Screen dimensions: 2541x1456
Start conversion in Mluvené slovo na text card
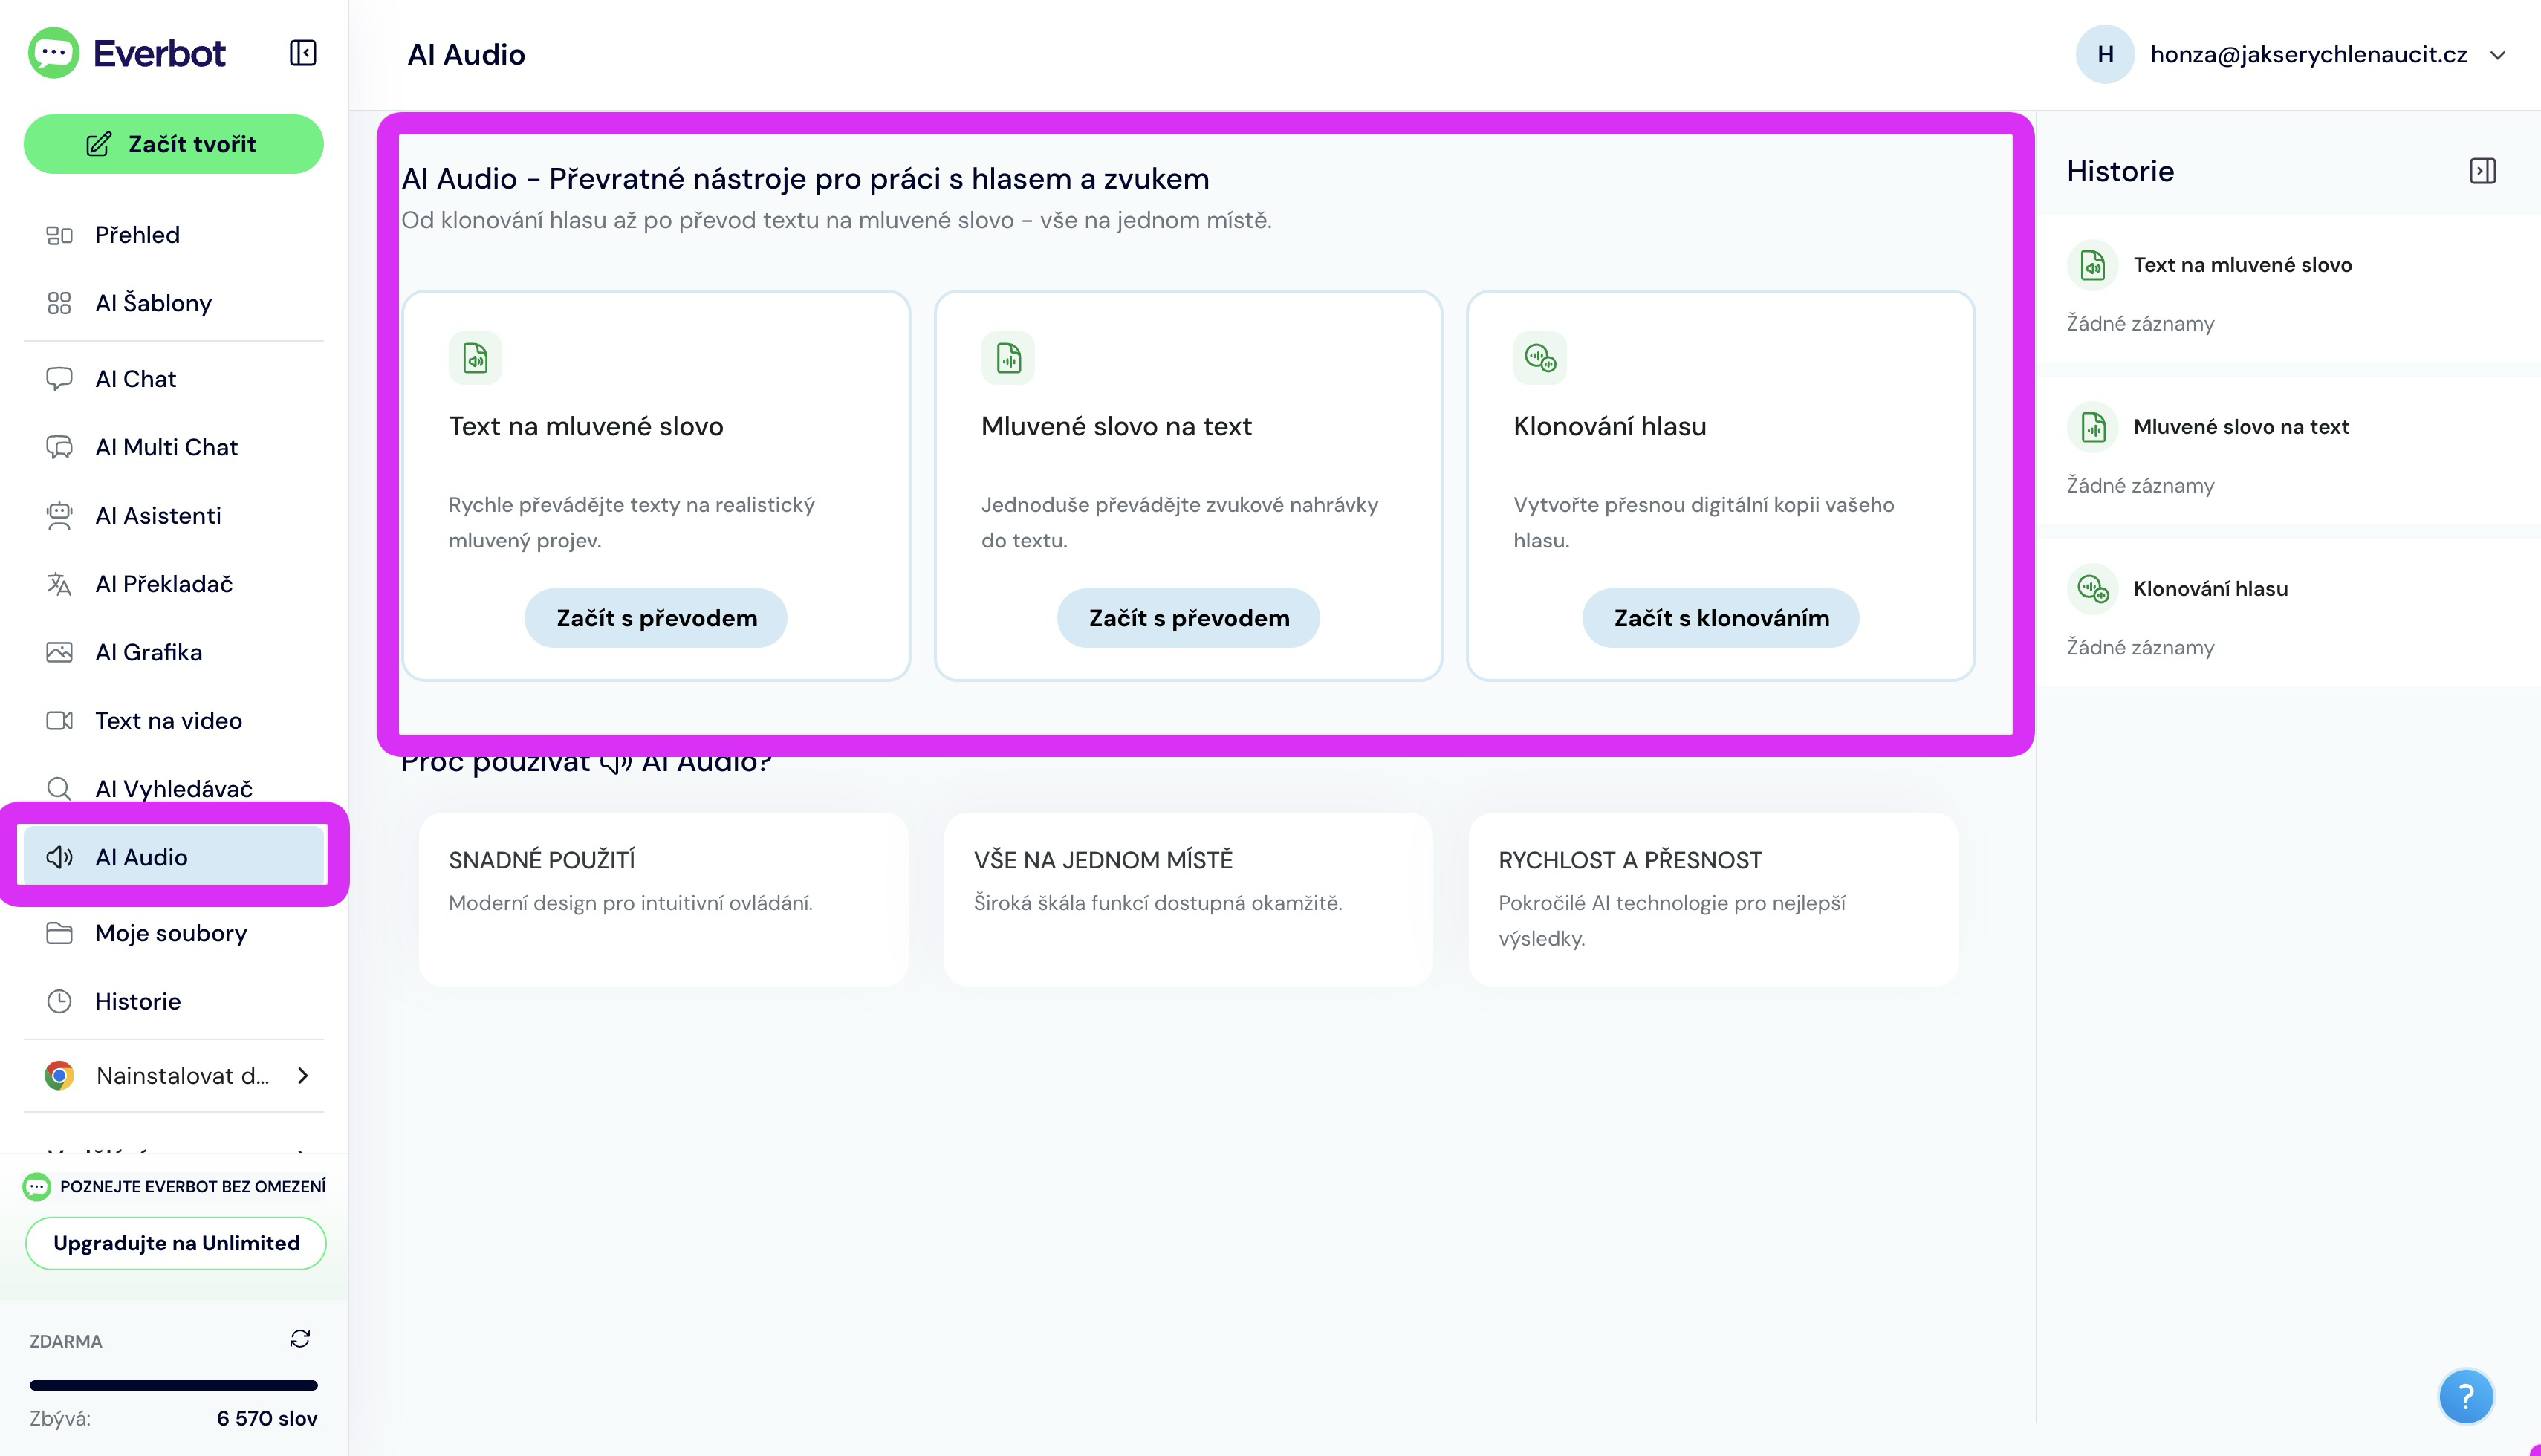[x=1188, y=618]
